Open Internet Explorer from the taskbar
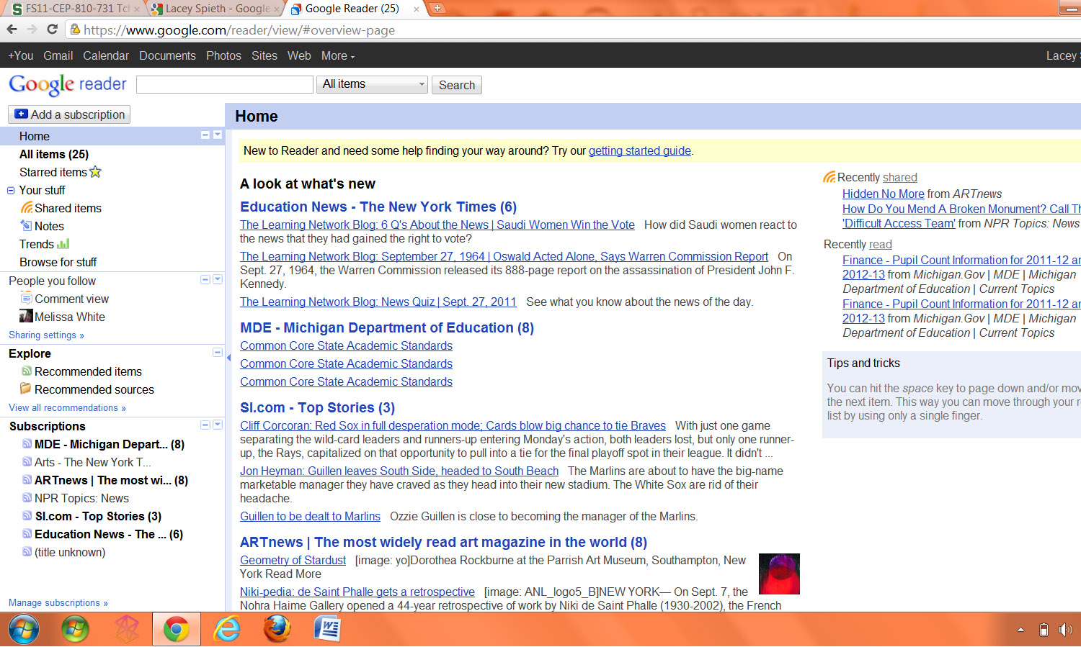 tap(227, 630)
